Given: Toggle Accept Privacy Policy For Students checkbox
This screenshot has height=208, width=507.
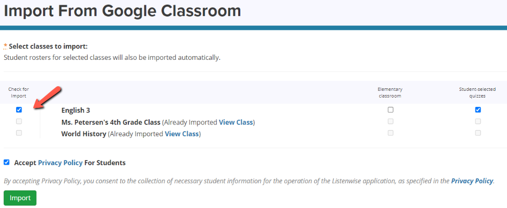Looking at the screenshot, I should click(6, 162).
